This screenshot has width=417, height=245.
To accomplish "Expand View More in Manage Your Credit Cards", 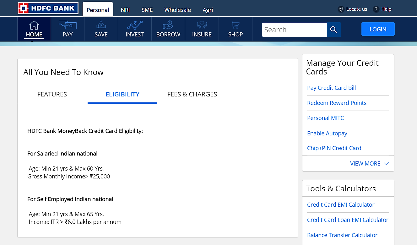I will (369, 164).
